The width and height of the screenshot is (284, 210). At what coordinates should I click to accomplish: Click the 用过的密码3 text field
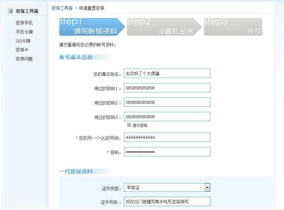pyautogui.click(x=167, y=117)
